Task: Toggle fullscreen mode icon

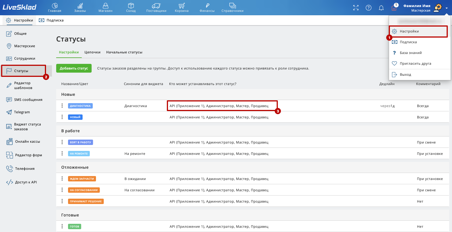Action: [356, 8]
